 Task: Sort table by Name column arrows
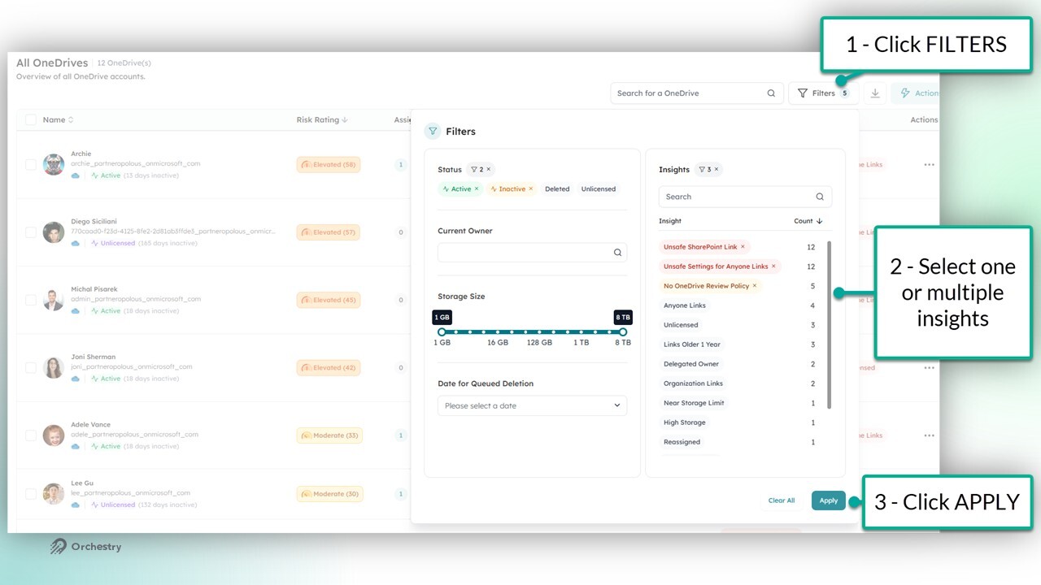(x=71, y=119)
